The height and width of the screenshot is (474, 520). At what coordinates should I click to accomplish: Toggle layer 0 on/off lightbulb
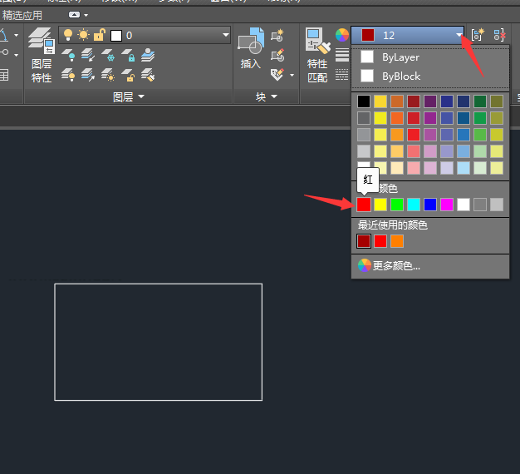click(68, 35)
